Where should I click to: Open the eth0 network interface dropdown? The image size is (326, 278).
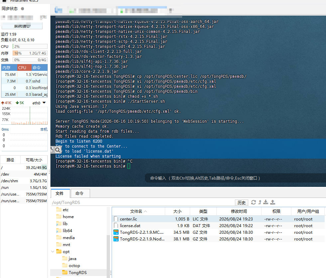[x=44, y=103]
